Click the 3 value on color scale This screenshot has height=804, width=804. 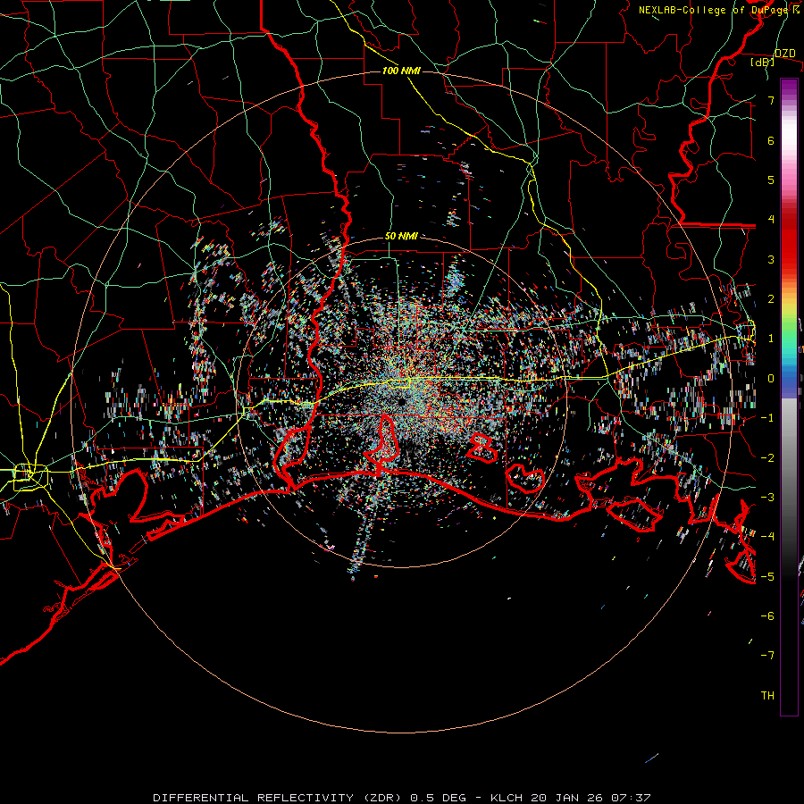771,259
